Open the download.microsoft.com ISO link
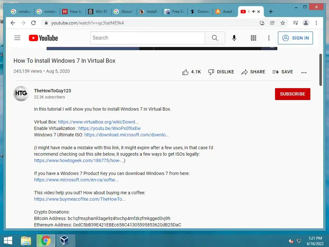Image resolution: width=329 pixels, height=247 pixels. point(127,135)
